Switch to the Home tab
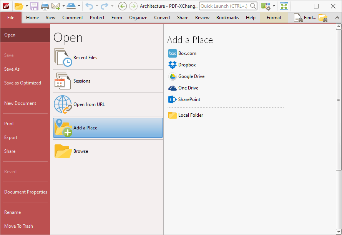The width and height of the screenshot is (342, 235). (33, 18)
